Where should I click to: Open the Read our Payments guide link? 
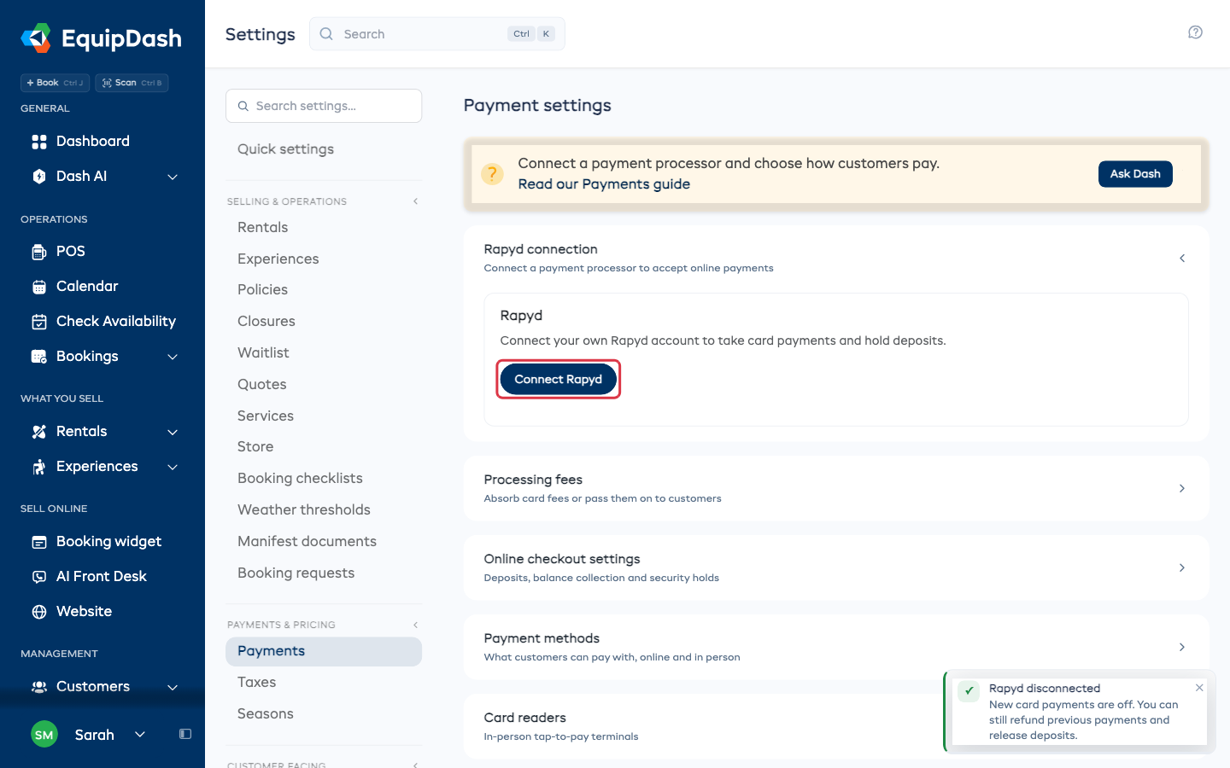[604, 184]
